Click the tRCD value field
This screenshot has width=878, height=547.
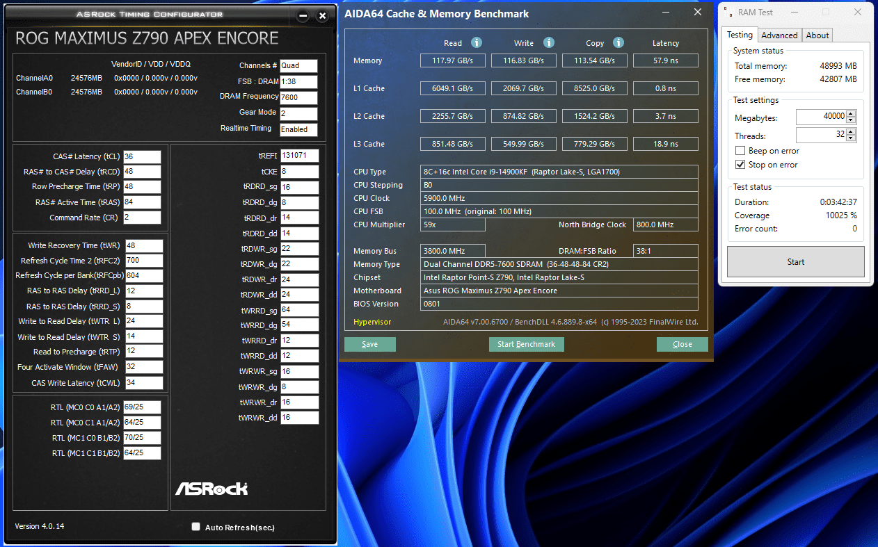pyautogui.click(x=142, y=172)
